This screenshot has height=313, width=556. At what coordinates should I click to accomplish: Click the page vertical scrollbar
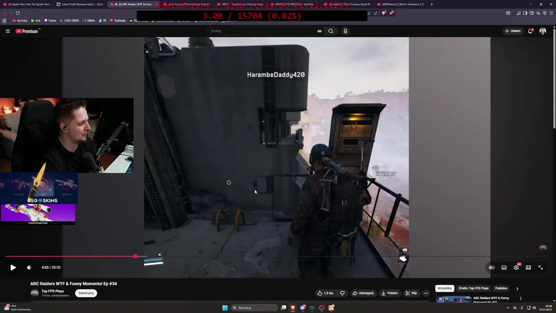coord(554,78)
